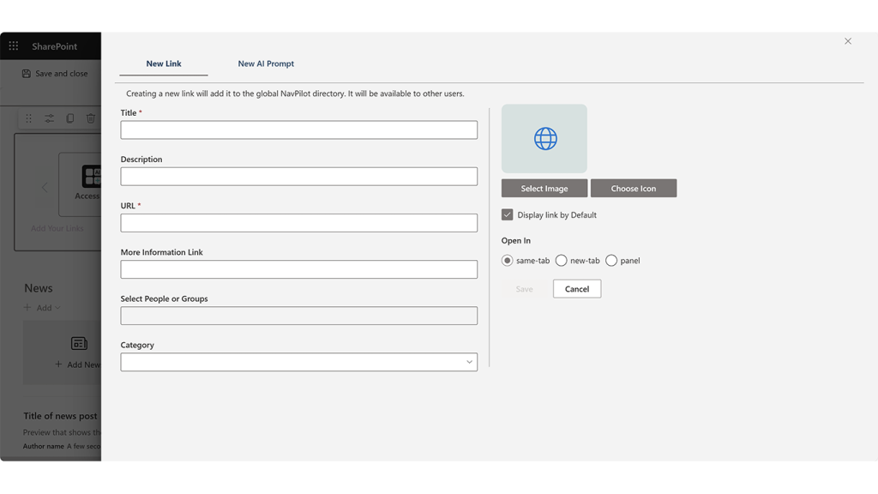Click the news post icon in background

pyautogui.click(x=79, y=343)
